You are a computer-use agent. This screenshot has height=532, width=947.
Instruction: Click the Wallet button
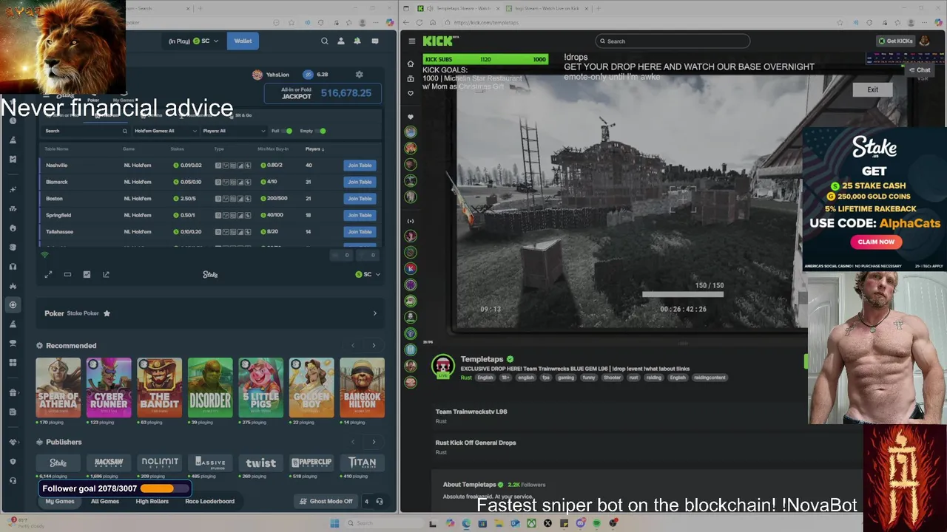tap(243, 41)
